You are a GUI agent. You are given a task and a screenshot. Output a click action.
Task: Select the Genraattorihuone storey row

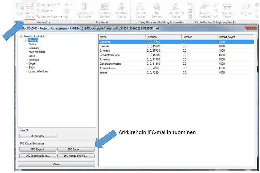[x=176, y=55]
